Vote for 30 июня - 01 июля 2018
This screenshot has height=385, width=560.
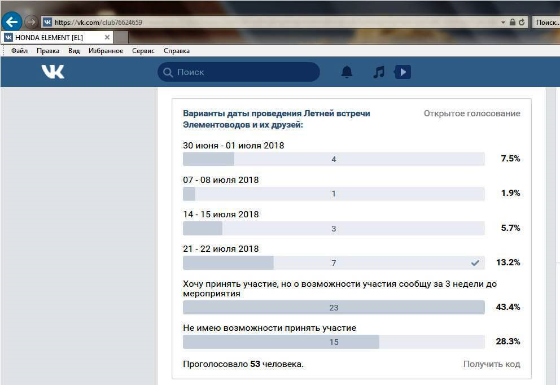pyautogui.click(x=334, y=159)
